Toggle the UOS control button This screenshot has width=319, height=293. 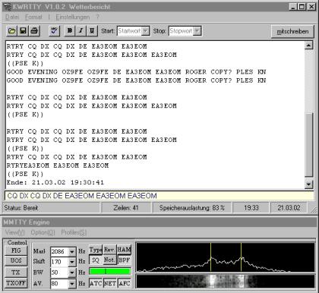16,260
